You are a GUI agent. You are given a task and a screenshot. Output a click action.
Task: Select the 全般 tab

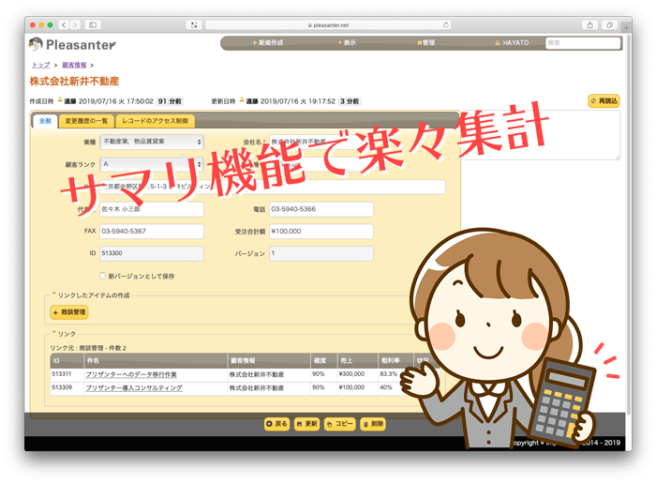coord(45,121)
